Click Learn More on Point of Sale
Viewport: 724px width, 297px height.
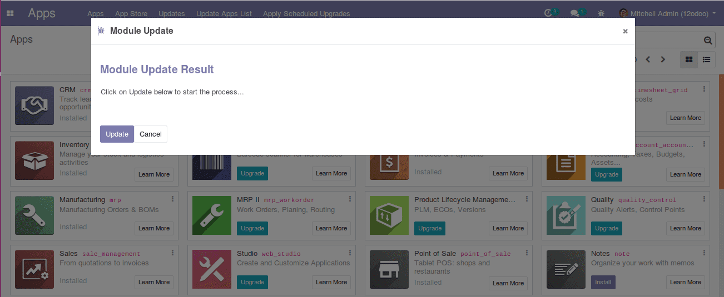tap(508, 283)
